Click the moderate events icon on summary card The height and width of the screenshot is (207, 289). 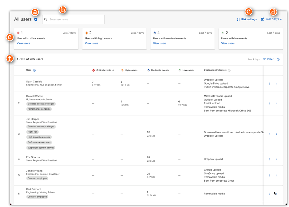(x=154, y=32)
